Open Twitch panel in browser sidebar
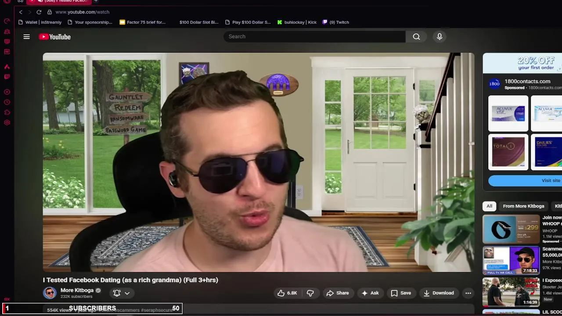Screen dimensions: 562x316 coord(7,77)
